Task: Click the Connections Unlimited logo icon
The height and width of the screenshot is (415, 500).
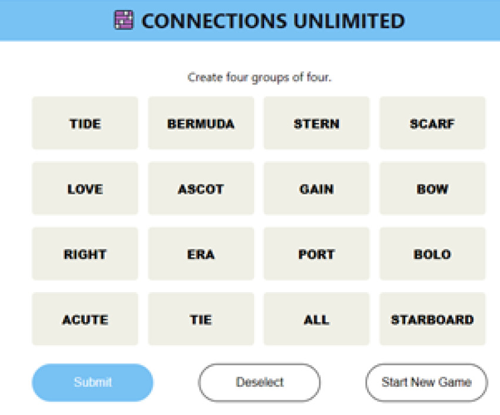Action: click(x=124, y=21)
